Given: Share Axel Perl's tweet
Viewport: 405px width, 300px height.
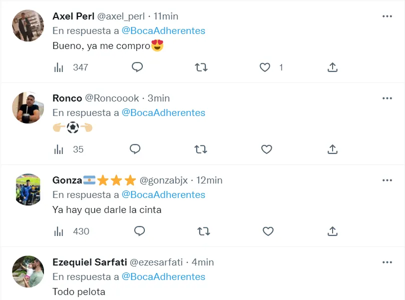Looking at the screenshot, I should 333,67.
